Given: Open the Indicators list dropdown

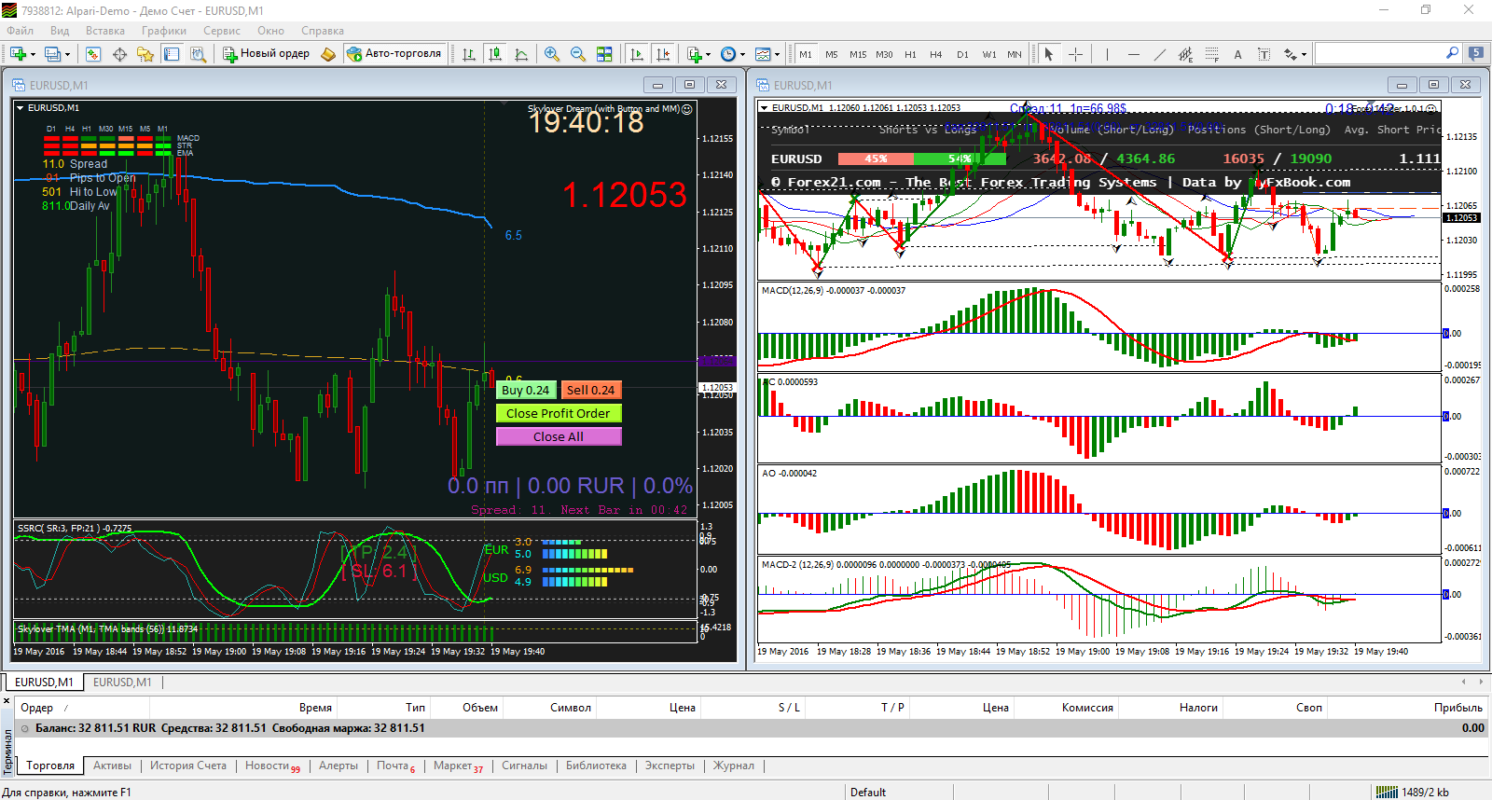Looking at the screenshot, I should [698, 54].
